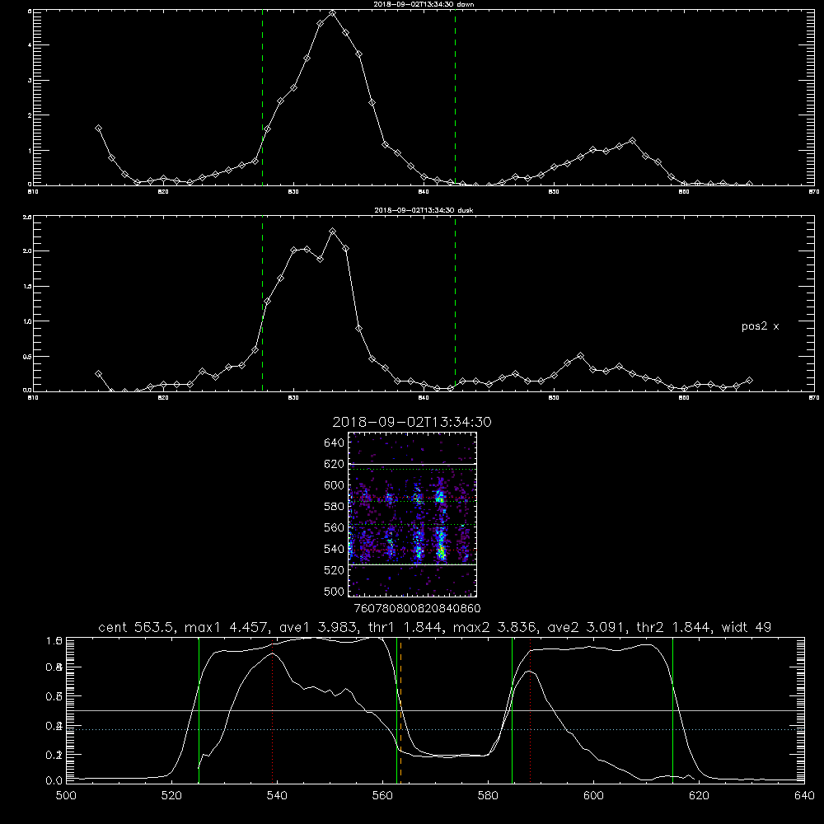
Task: Click the green vertical line at 615 in the bottom plot
Action: click(x=672, y=709)
